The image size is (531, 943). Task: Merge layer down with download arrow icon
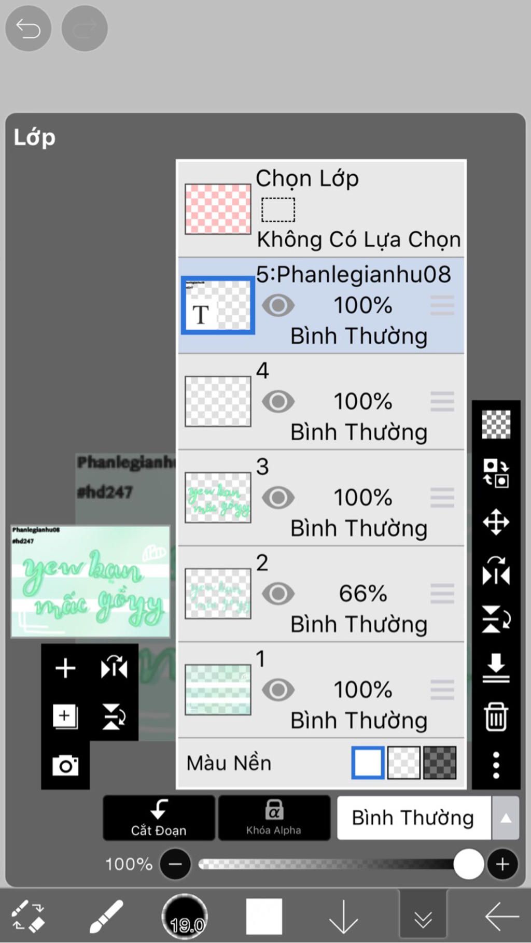(x=496, y=668)
